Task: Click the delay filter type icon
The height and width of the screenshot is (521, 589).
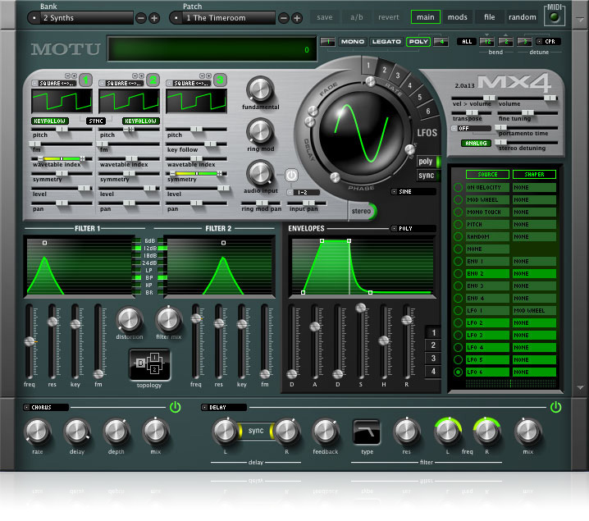Action: (367, 432)
